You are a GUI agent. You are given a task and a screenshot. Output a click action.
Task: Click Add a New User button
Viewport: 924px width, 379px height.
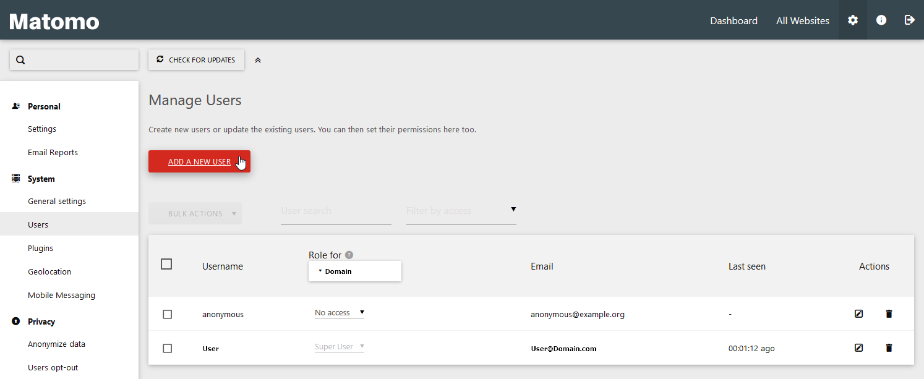(x=199, y=161)
